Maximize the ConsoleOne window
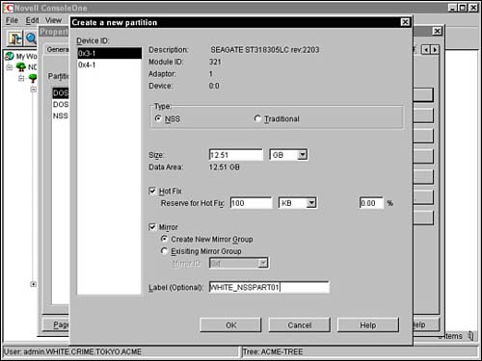 coord(463,8)
